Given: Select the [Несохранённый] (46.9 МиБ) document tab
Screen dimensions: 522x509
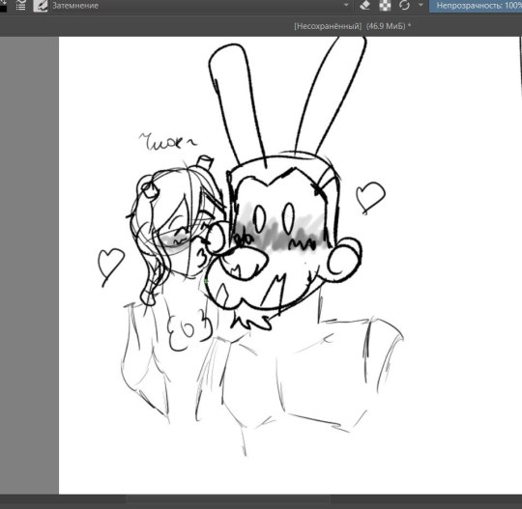Looking at the screenshot, I should (x=352, y=26).
